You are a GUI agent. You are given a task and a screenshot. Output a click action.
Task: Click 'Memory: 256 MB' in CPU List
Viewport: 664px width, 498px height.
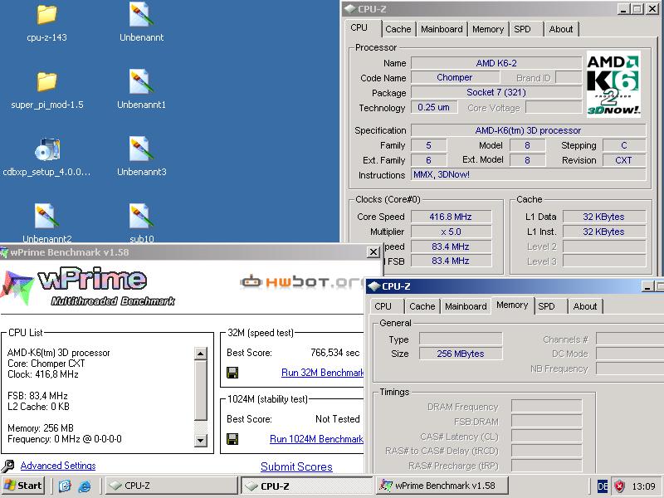click(40, 428)
